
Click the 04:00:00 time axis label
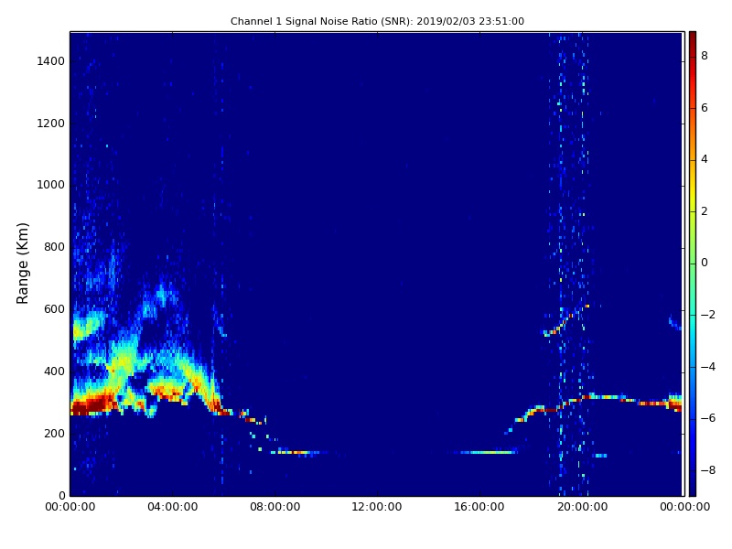tap(173, 507)
